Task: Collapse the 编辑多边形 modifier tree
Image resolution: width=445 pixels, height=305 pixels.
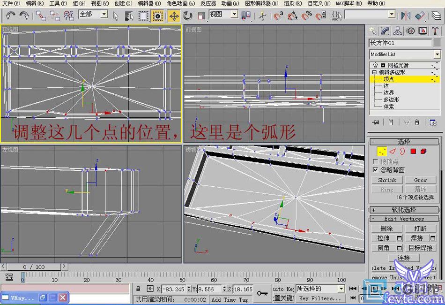Action: 374,72
